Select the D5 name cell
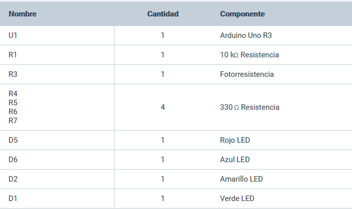The height and width of the screenshot is (209, 352). tap(13, 140)
